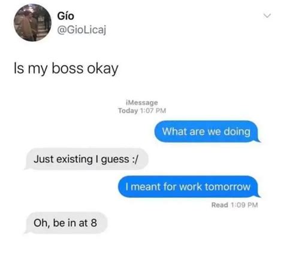284x253 pixels.
Task: Click the tail of the 'What are we doing' bubble
Action: [258, 140]
